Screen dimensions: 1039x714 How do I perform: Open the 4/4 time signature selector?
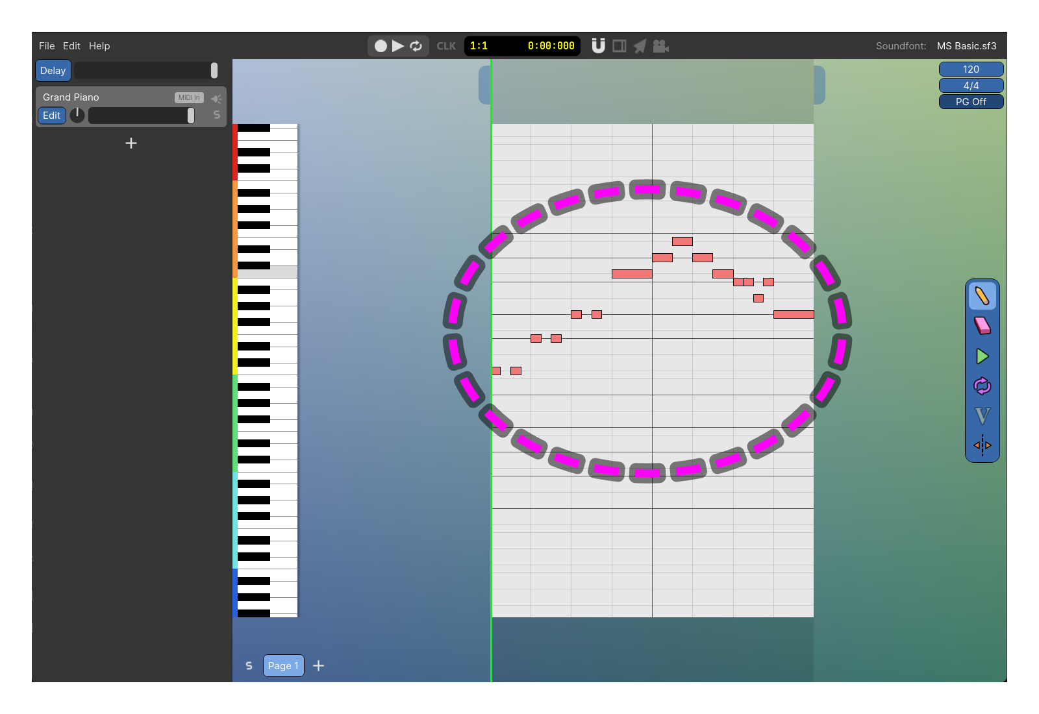971,86
